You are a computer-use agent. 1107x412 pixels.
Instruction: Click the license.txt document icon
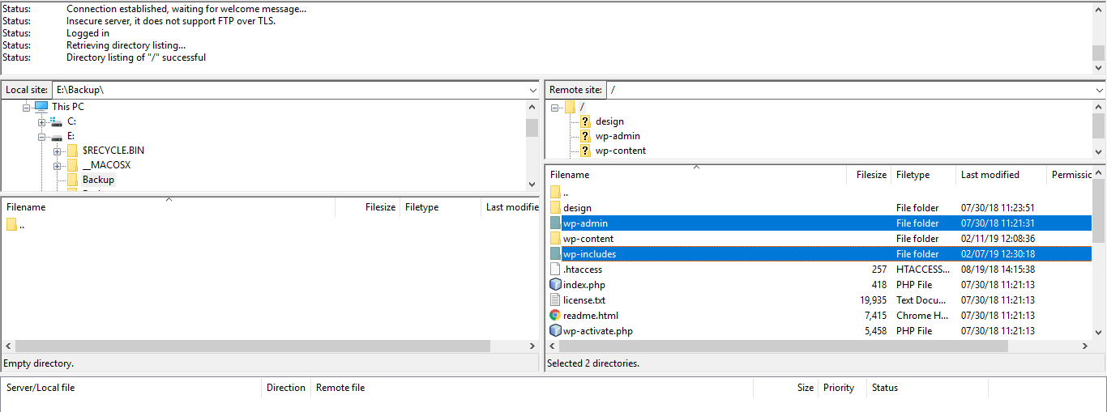click(x=555, y=300)
